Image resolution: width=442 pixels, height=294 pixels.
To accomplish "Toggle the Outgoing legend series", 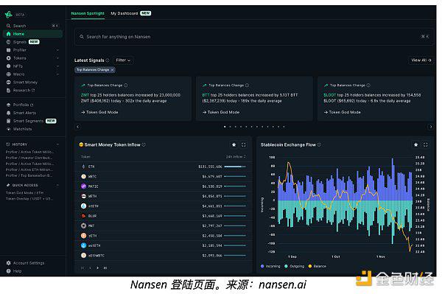I will point(295,266).
